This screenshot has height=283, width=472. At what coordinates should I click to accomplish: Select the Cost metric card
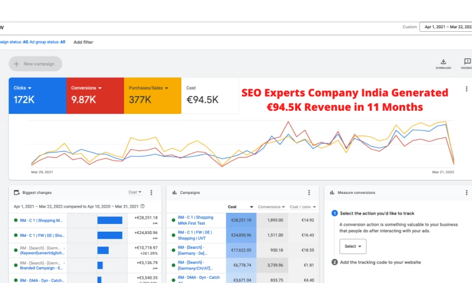click(x=210, y=96)
